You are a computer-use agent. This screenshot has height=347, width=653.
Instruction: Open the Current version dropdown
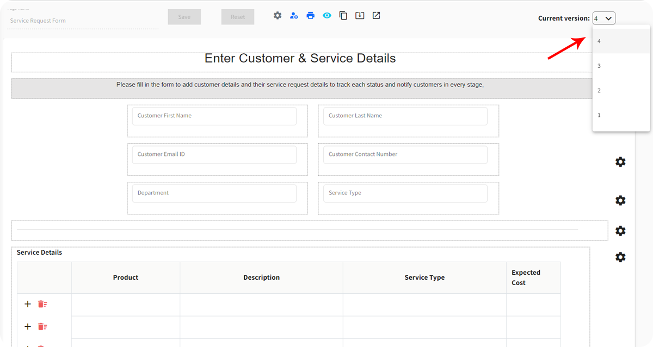[603, 18]
